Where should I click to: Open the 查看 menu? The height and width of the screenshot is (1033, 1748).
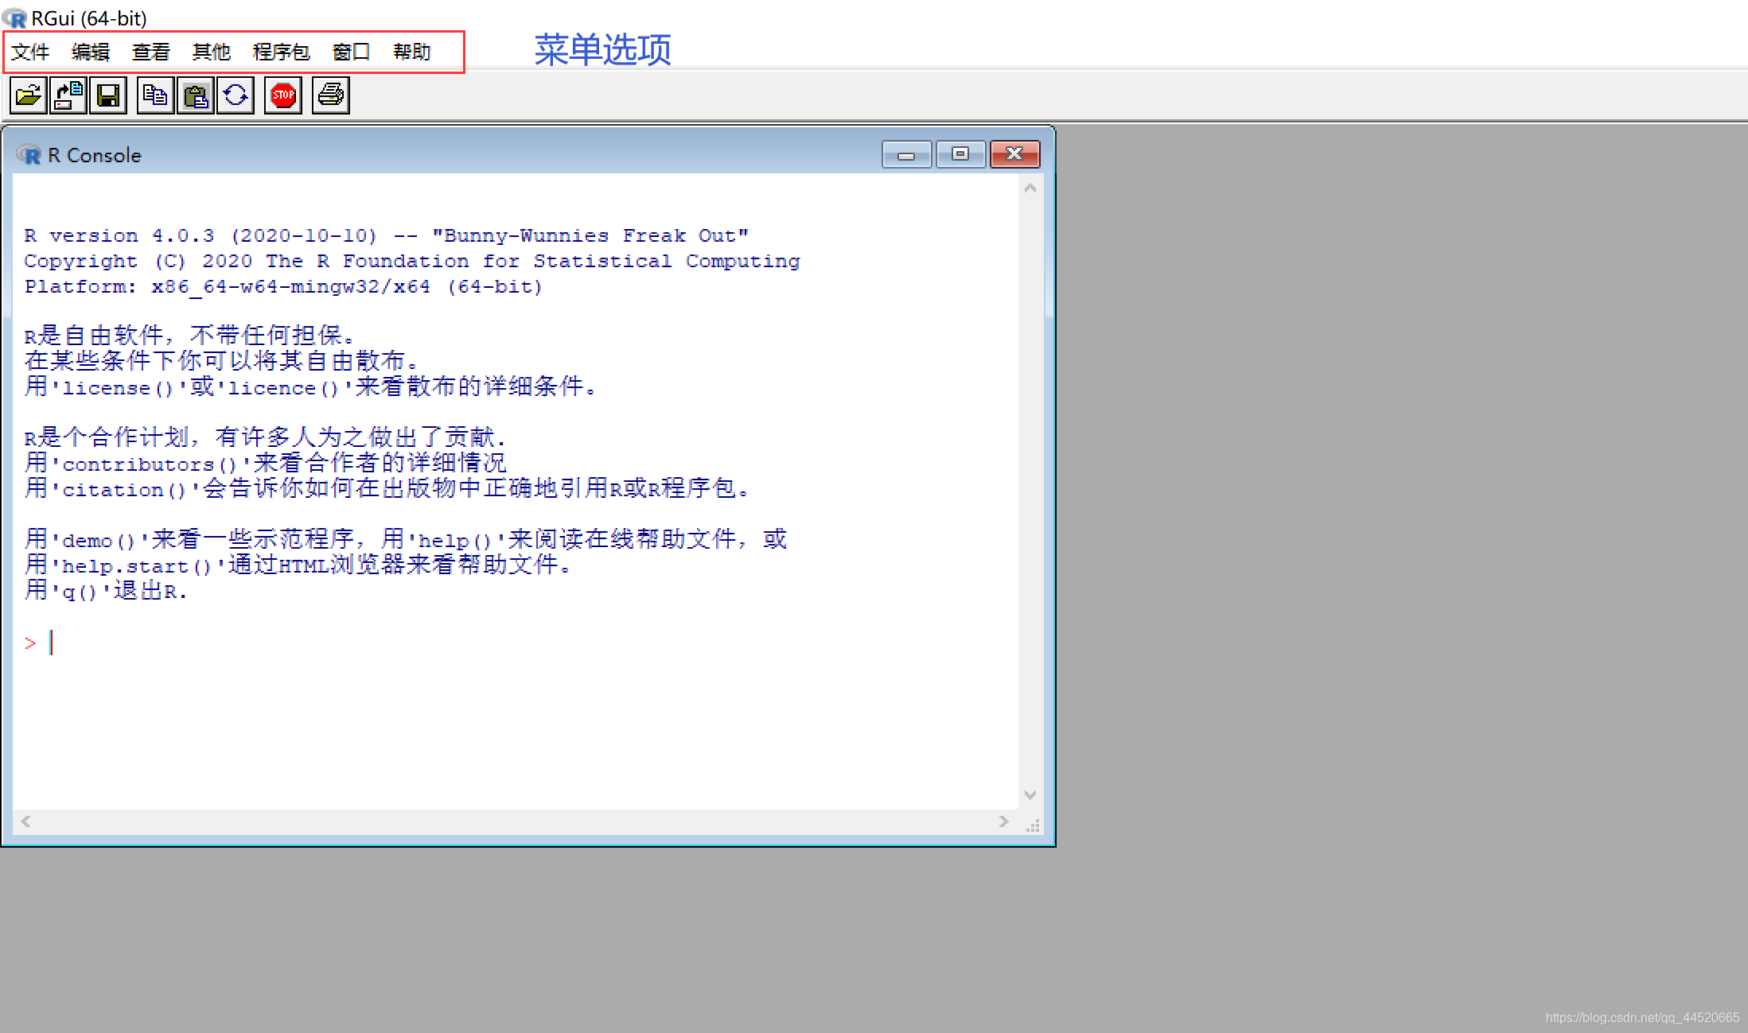(151, 52)
